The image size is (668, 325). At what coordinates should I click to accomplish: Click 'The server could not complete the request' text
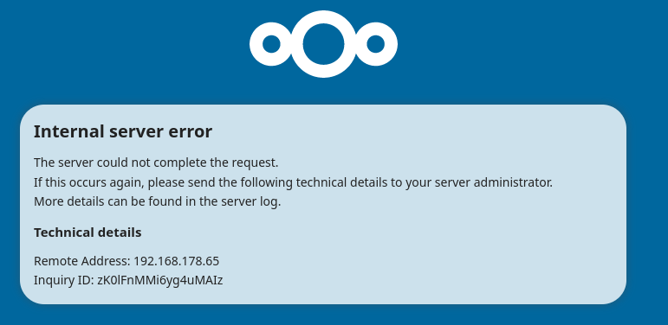click(x=156, y=162)
